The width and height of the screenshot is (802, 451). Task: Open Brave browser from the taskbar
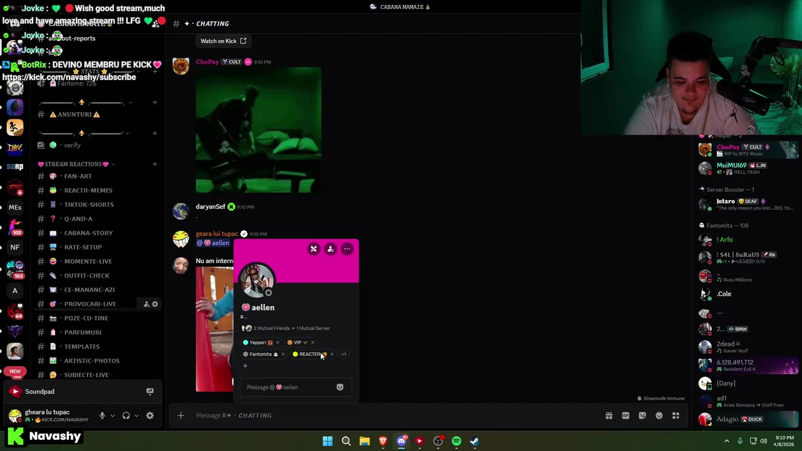click(x=383, y=441)
